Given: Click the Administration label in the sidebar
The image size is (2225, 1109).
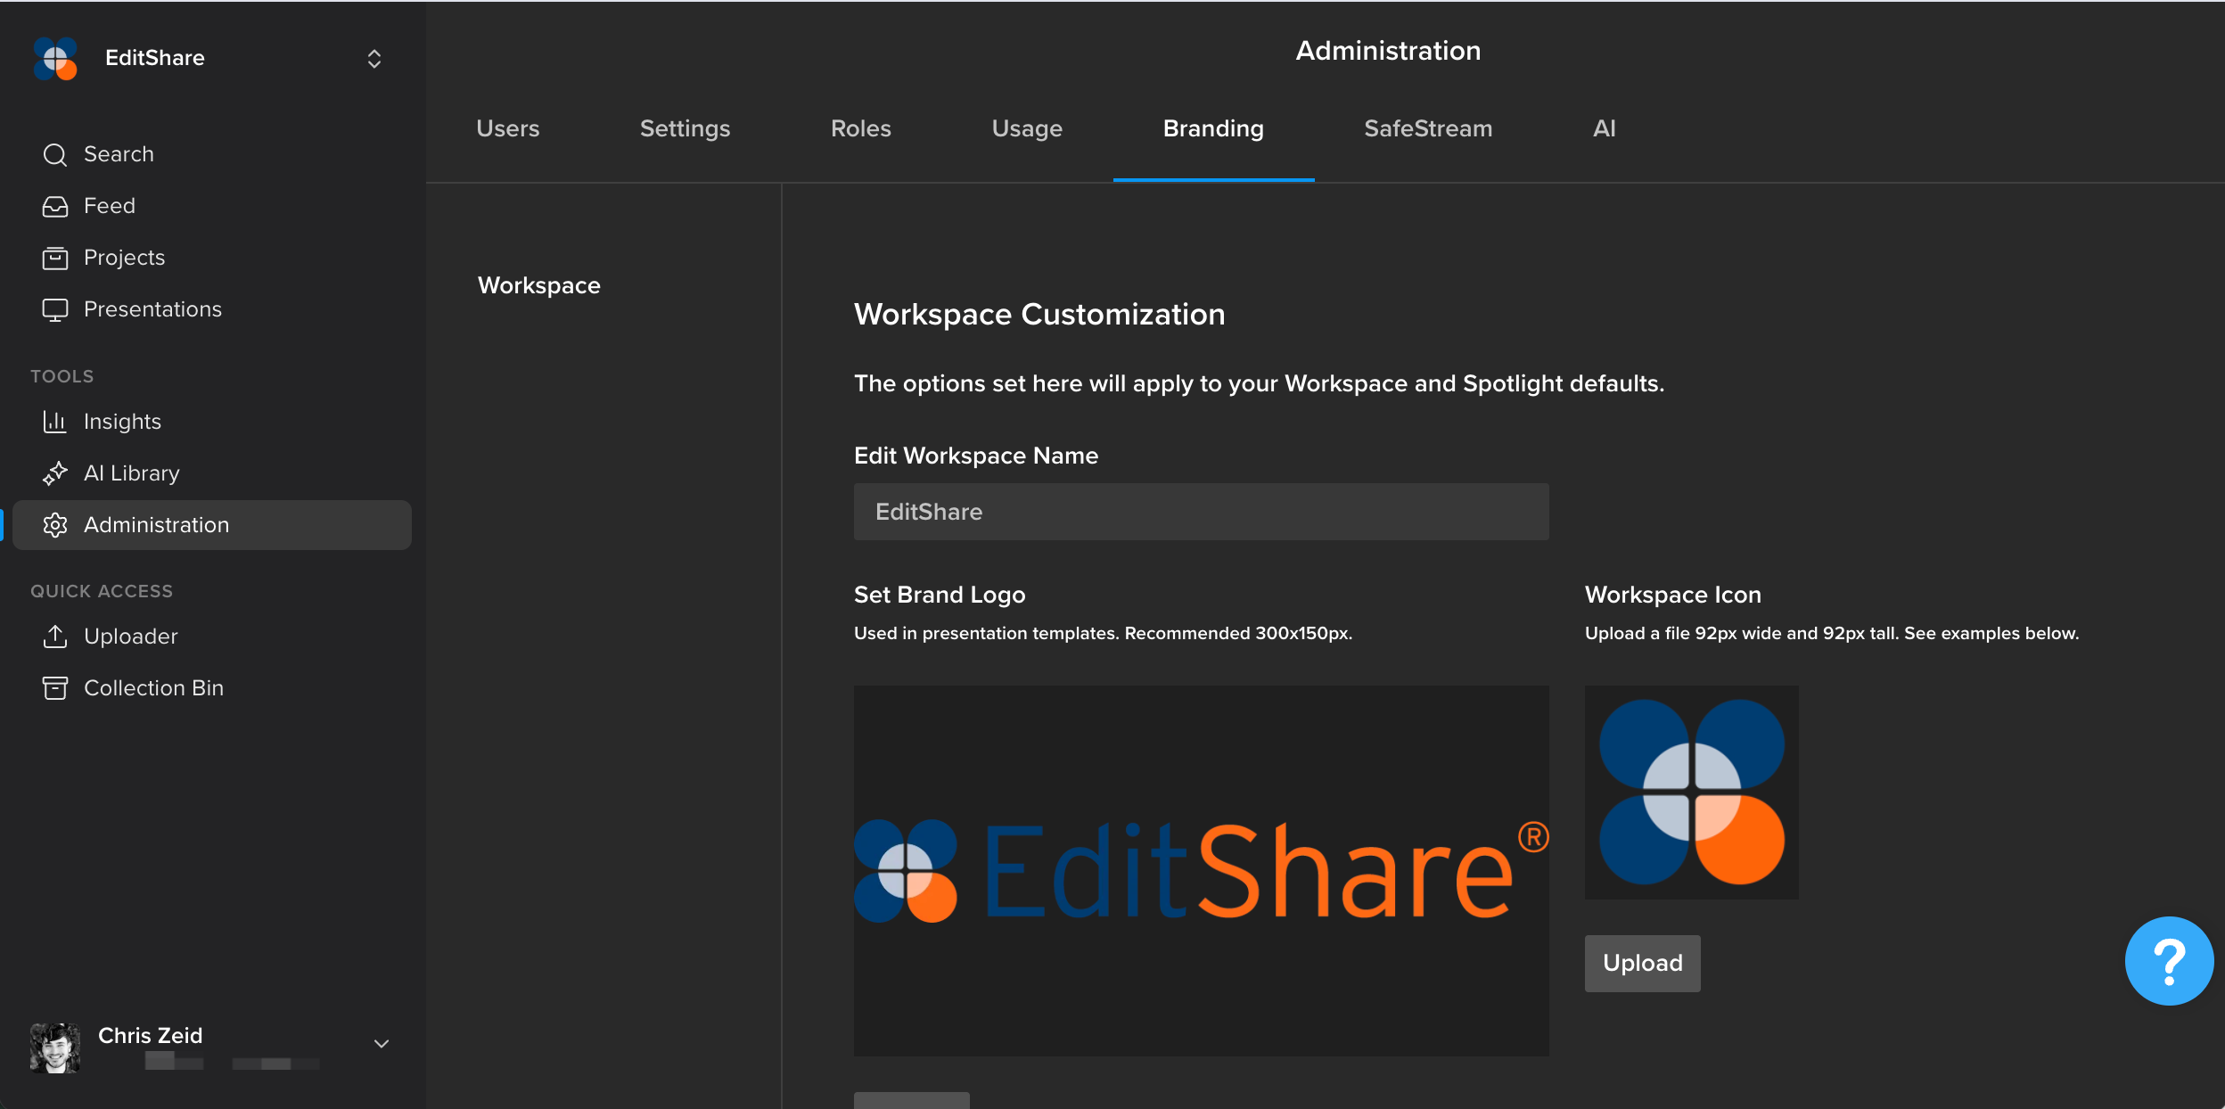Looking at the screenshot, I should (x=157, y=525).
